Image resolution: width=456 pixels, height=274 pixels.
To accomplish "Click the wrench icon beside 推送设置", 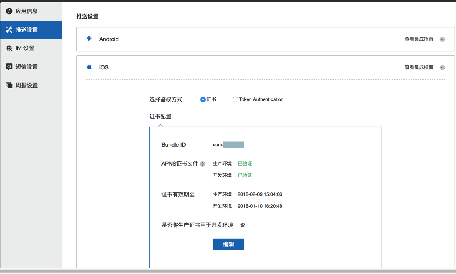I will 9,30.
